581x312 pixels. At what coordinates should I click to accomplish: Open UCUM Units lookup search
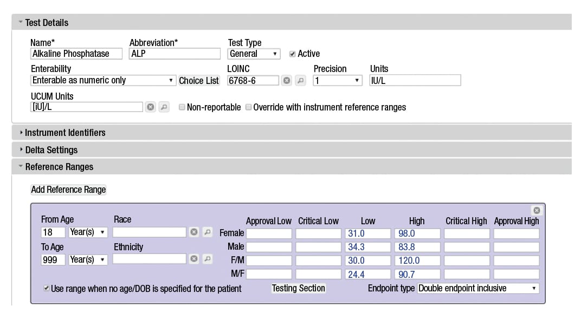[164, 107]
